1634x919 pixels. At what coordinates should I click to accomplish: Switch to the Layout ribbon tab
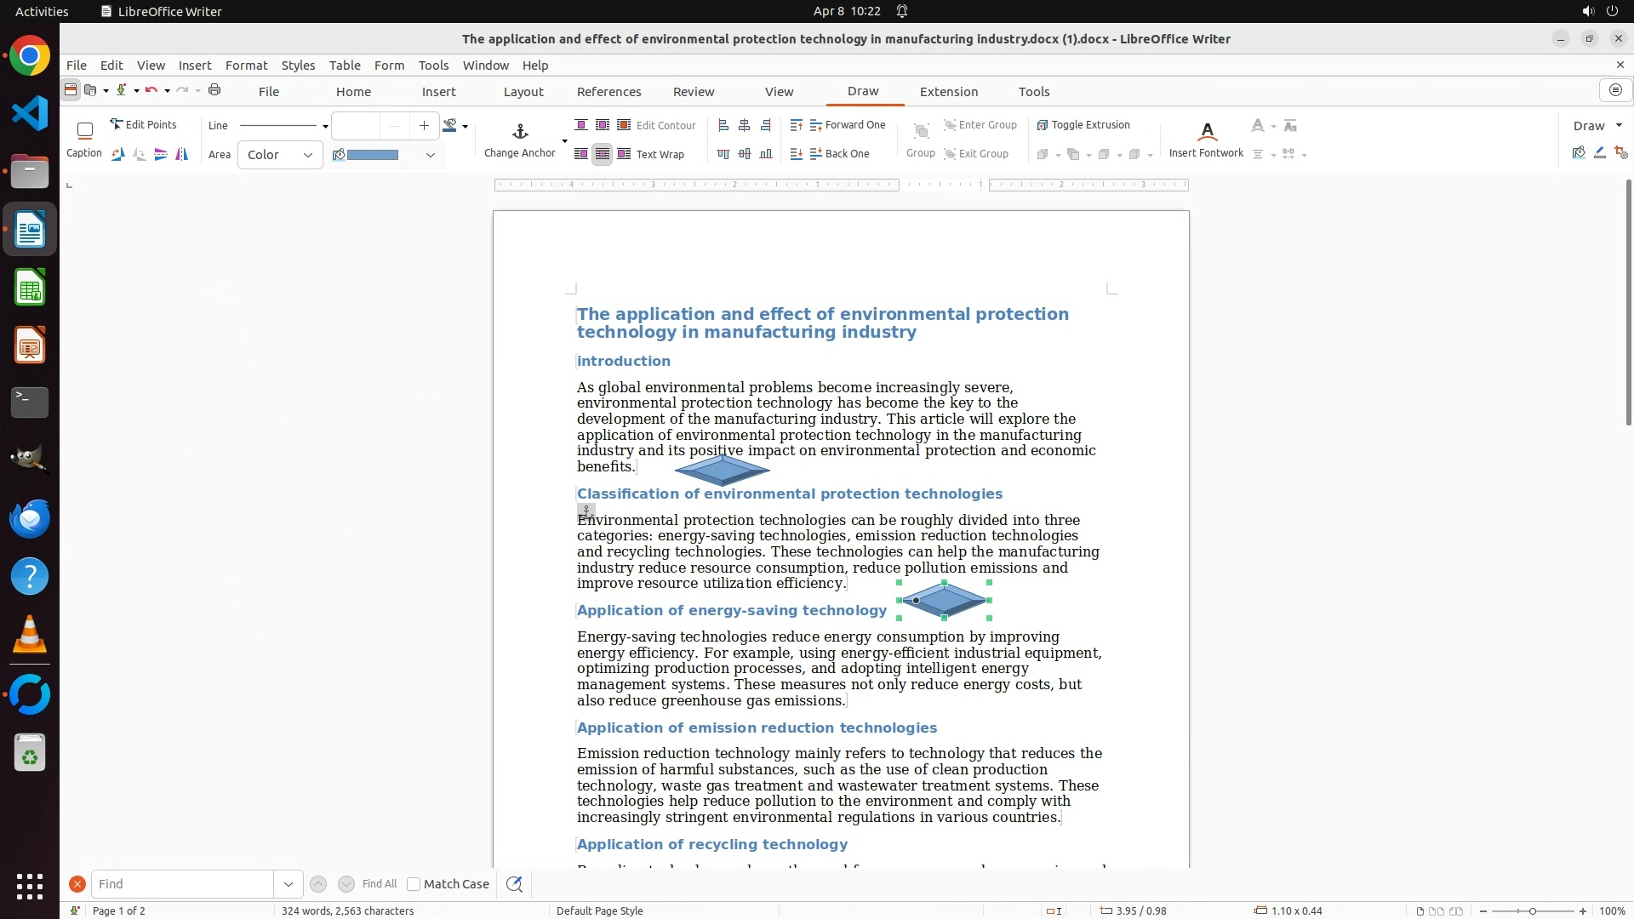pyautogui.click(x=523, y=91)
